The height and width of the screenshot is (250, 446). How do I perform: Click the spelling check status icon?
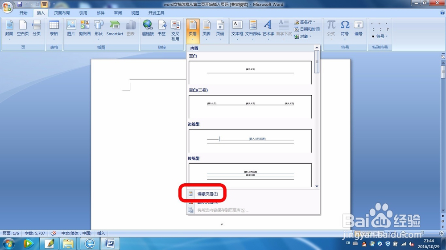(53, 233)
